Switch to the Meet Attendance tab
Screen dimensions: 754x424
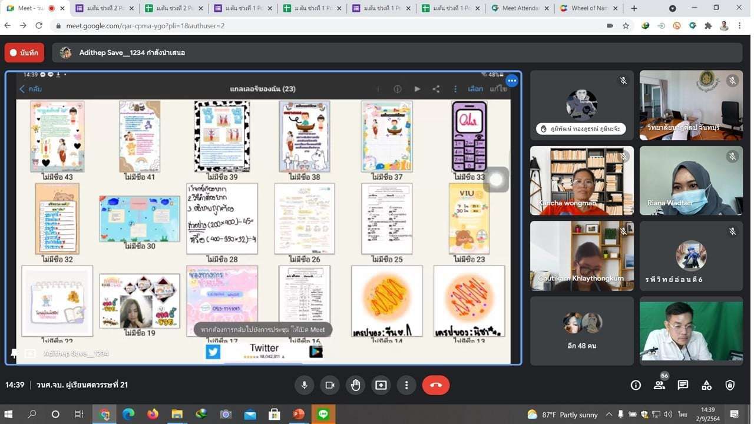pos(520,8)
